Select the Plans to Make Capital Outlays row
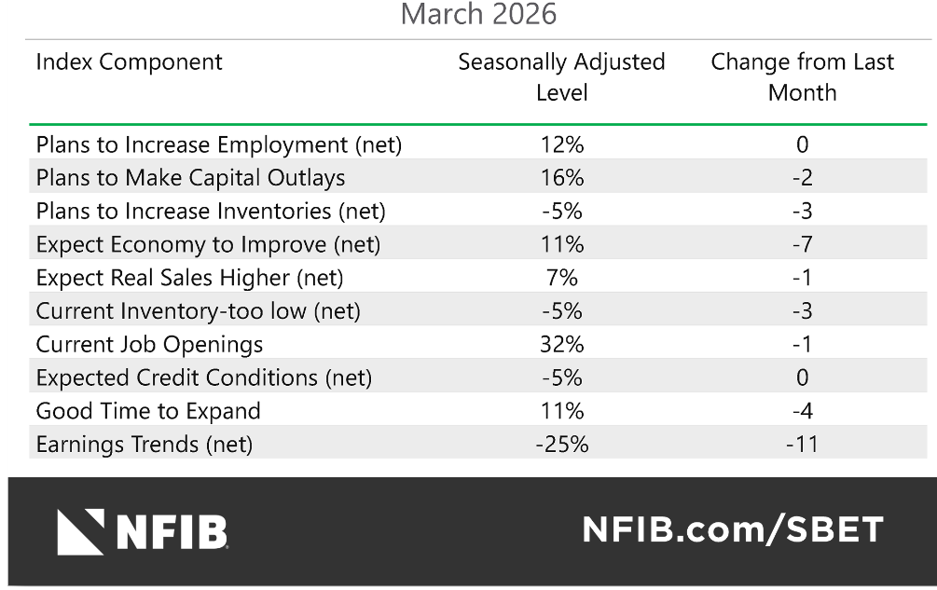937x590 pixels. [190, 178]
